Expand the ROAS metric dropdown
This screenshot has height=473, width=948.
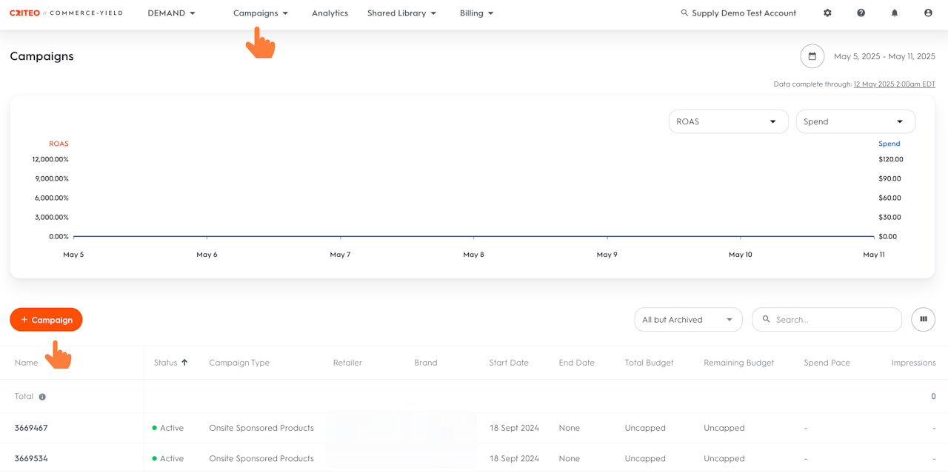[x=728, y=121]
